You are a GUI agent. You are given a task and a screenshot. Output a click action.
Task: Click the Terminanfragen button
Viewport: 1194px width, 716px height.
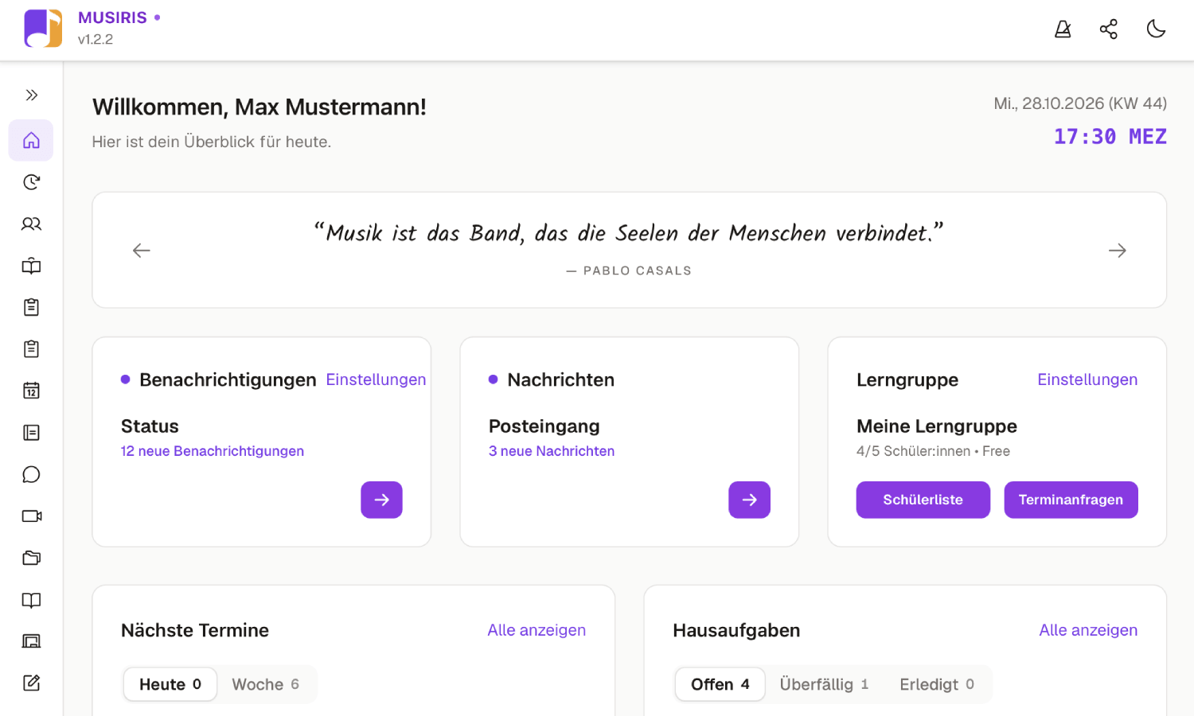tap(1071, 500)
